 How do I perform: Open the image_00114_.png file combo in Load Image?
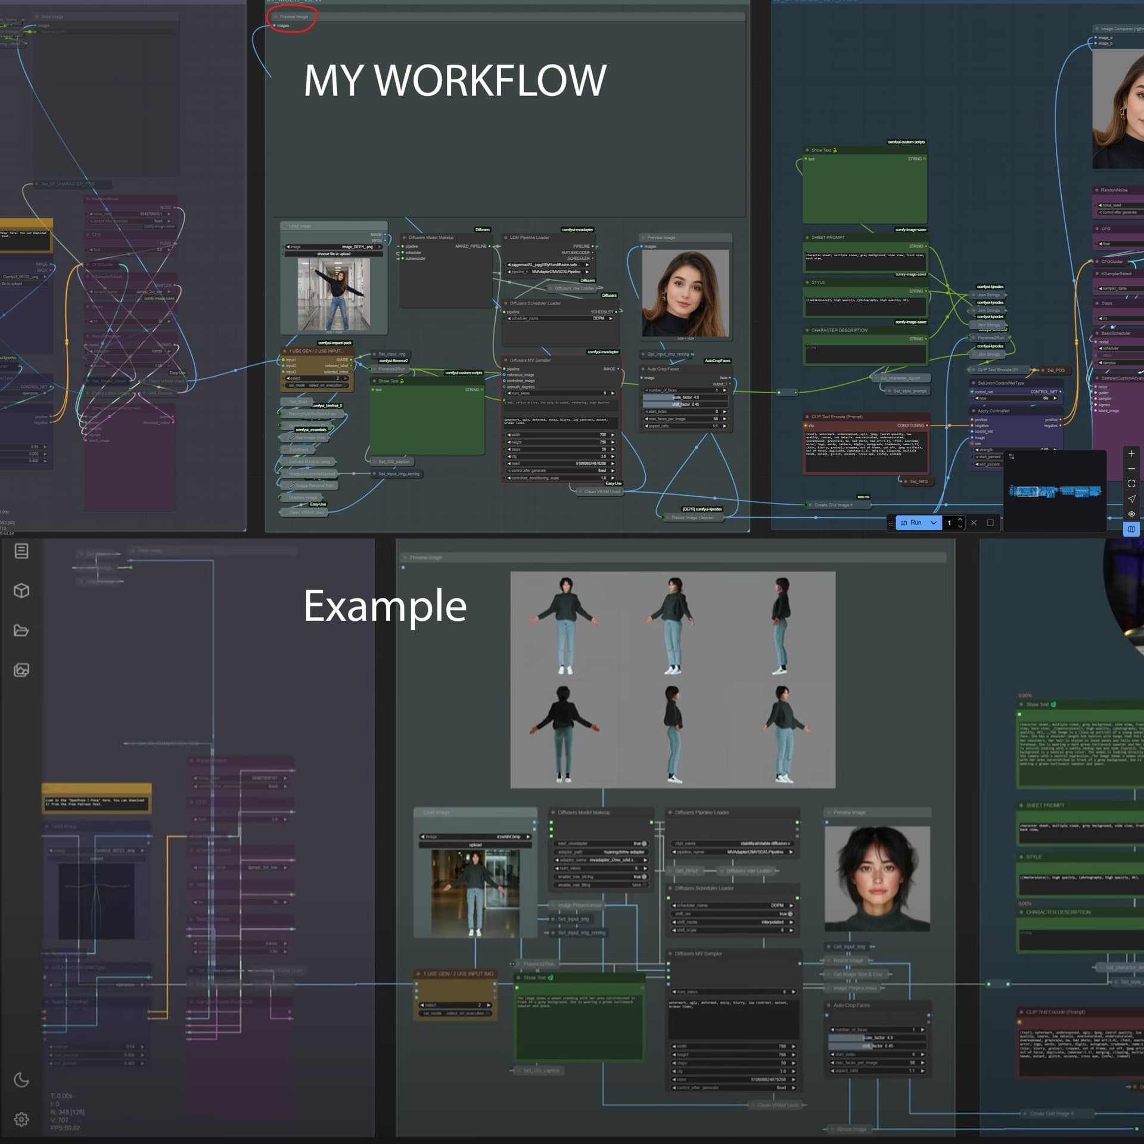coord(334,247)
